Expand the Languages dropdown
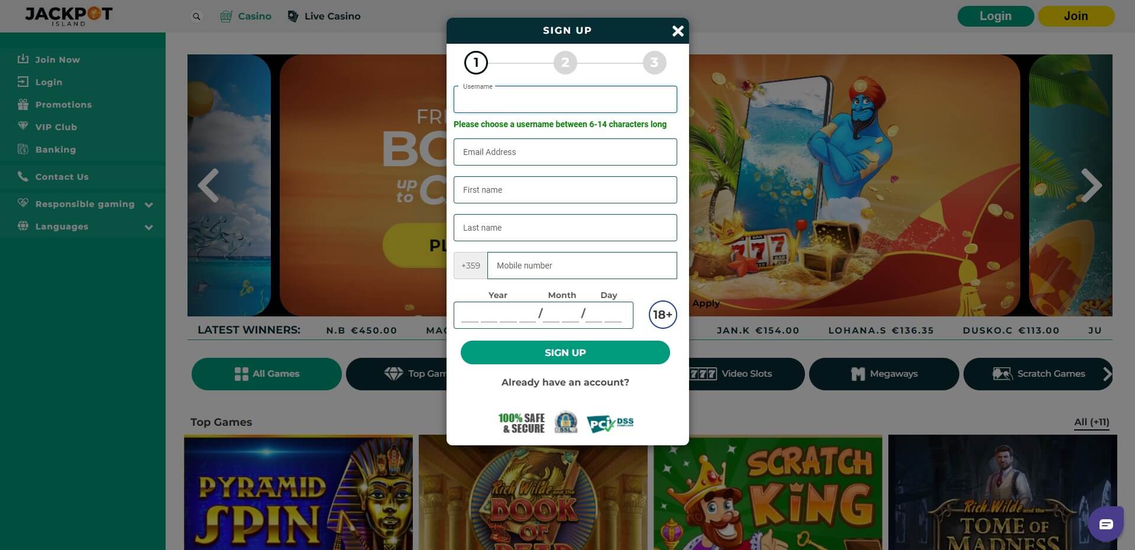 pyautogui.click(x=148, y=227)
